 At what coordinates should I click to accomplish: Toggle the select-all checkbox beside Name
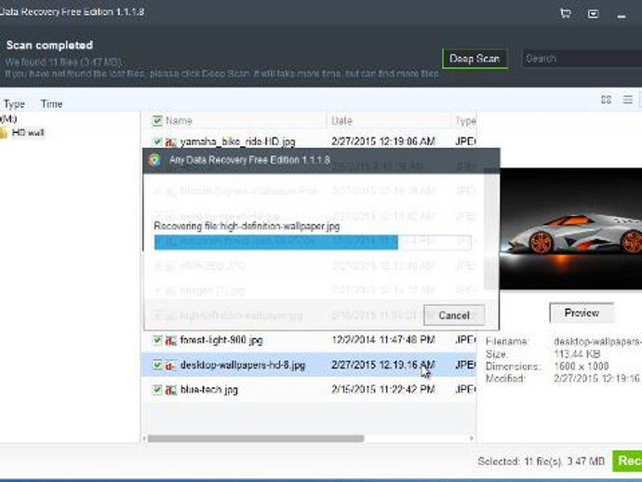point(157,121)
